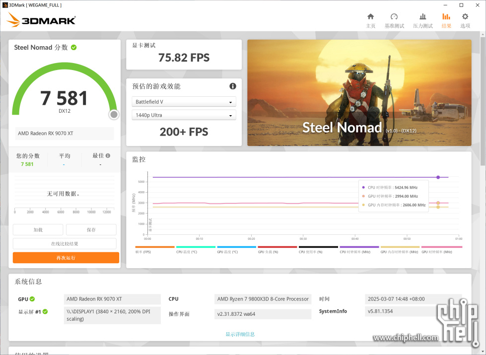This screenshot has height=355, width=486.
Task: Click the 2025-03-07 14:48 time value
Action: (414, 299)
